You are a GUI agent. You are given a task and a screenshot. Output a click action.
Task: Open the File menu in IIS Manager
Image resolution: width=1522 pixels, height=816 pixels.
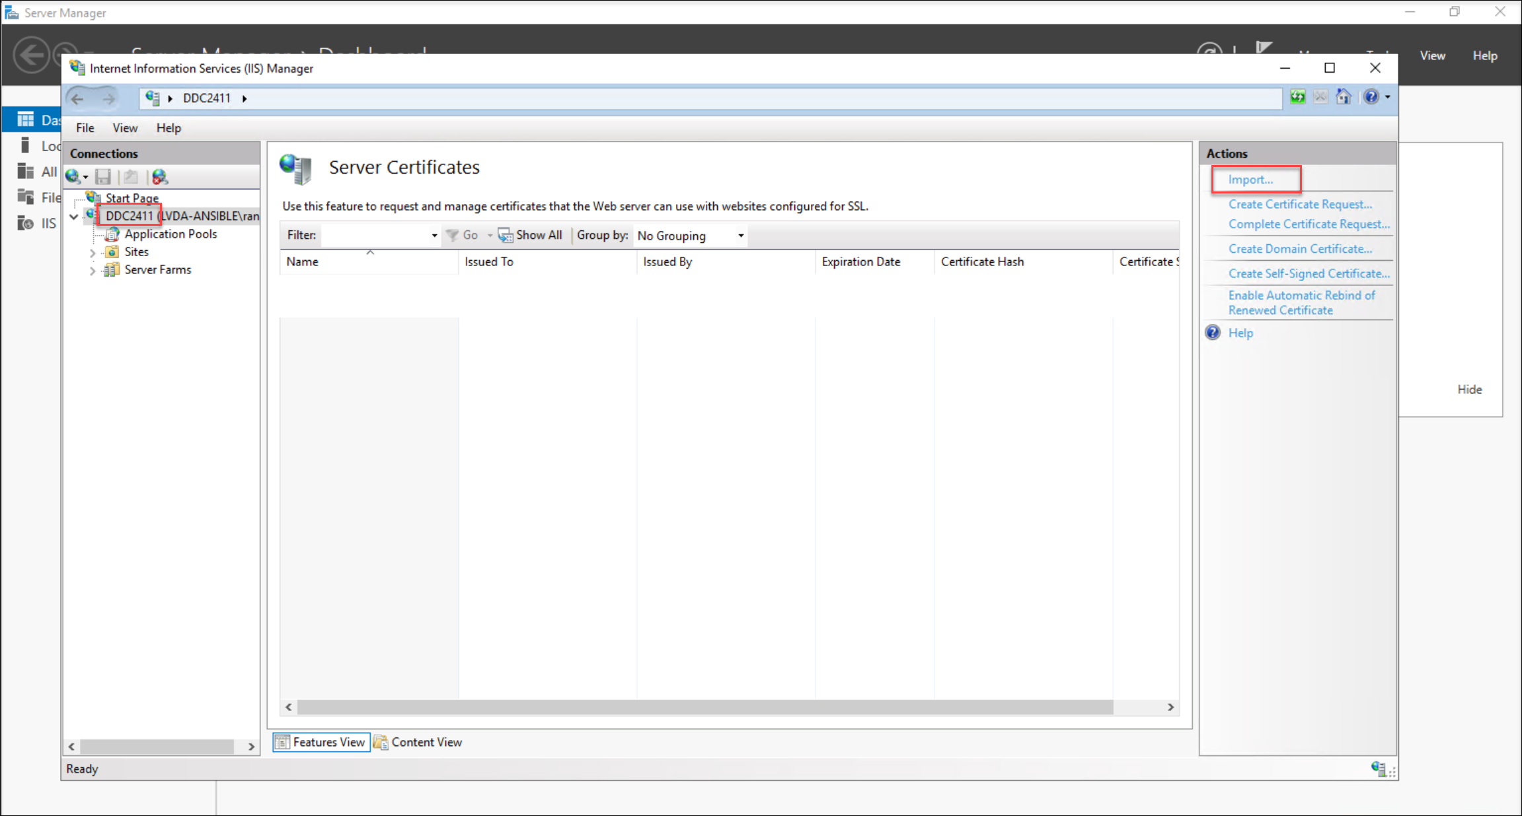pyautogui.click(x=85, y=127)
